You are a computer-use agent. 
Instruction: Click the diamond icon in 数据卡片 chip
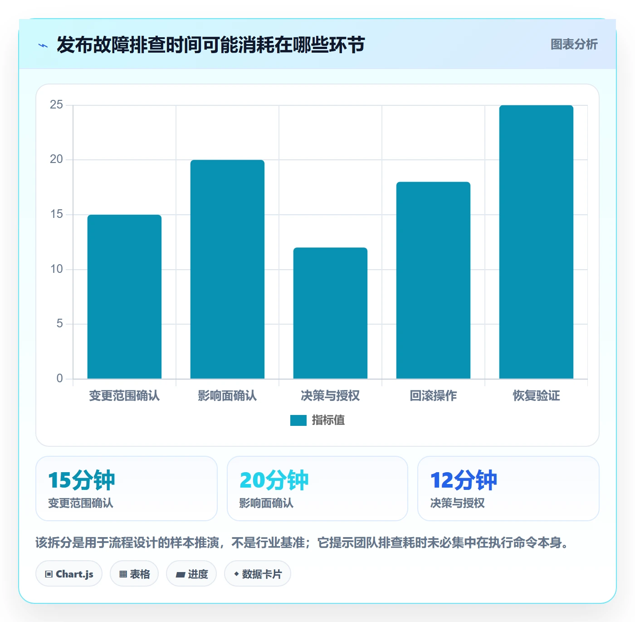coord(236,574)
